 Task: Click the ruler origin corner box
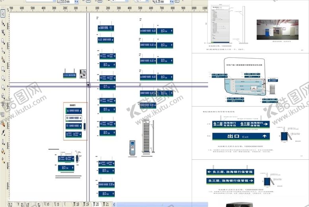(8, 10)
